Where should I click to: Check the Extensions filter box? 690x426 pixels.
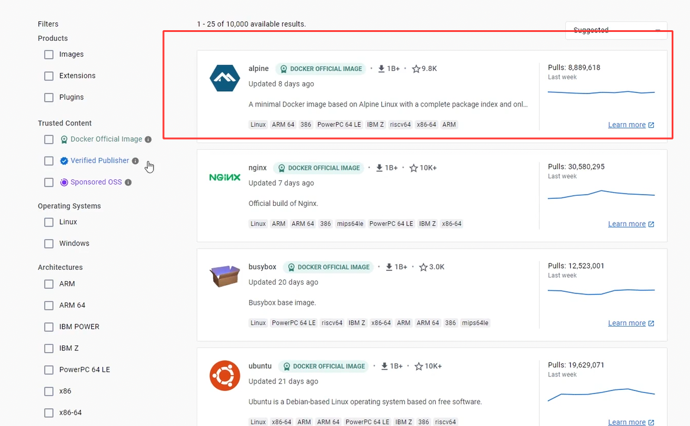(49, 76)
